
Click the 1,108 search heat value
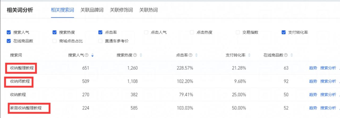pyautogui.click(x=133, y=81)
